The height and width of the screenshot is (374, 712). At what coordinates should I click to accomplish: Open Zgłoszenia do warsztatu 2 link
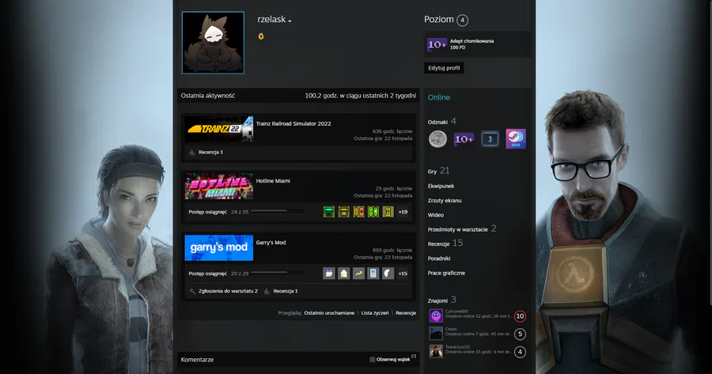click(228, 292)
